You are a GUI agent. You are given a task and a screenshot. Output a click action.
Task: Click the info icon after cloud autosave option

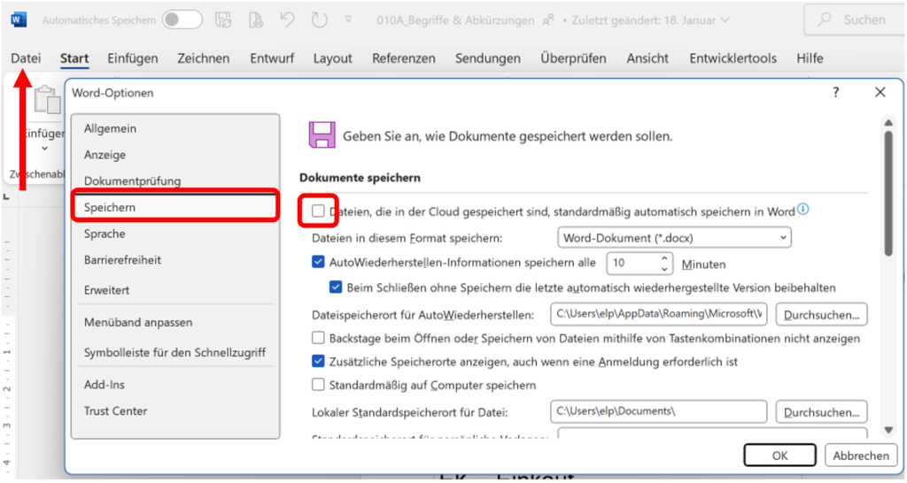tap(802, 210)
